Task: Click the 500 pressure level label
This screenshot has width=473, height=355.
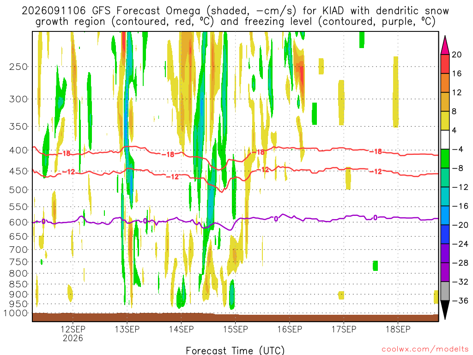Action: point(18,190)
